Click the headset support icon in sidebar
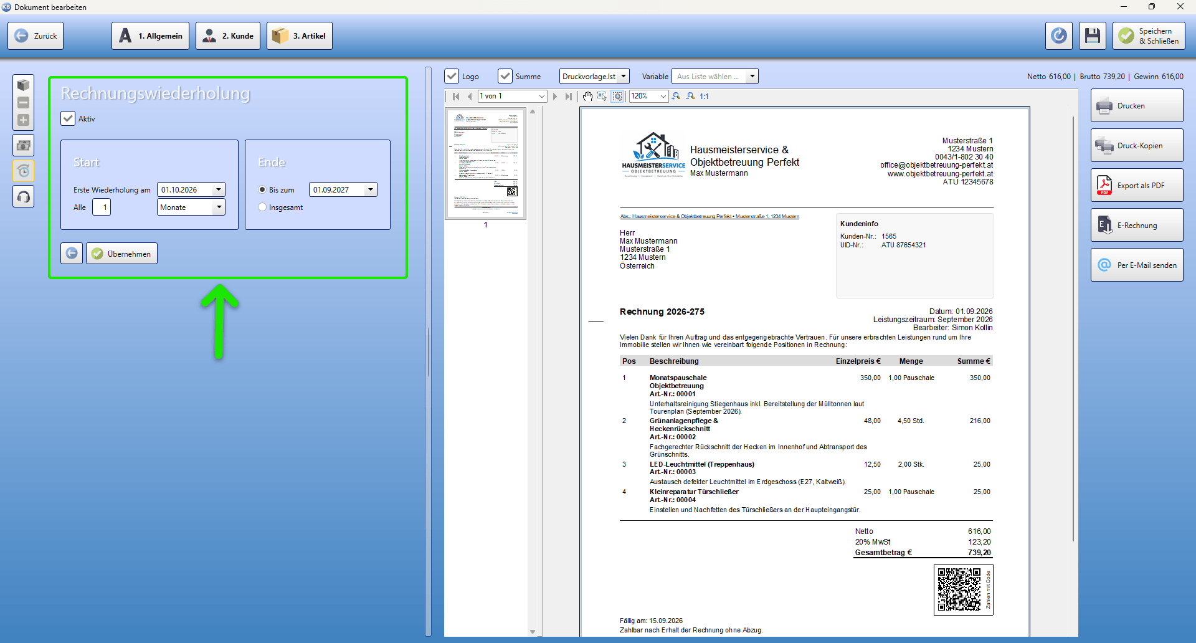The height and width of the screenshot is (643, 1196). [x=24, y=196]
